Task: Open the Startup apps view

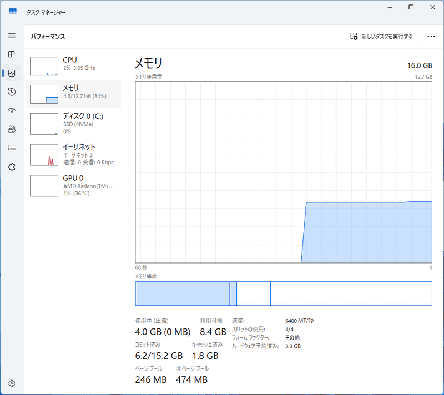Action: 11,110
